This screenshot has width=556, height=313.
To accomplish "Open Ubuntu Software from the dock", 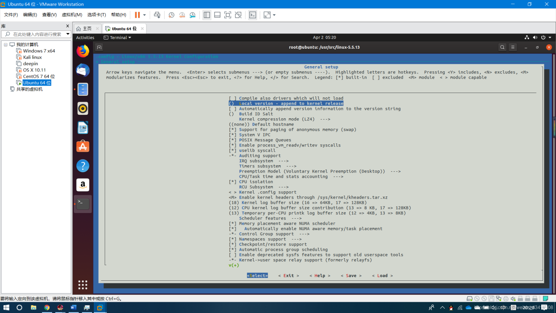I will coord(83,147).
